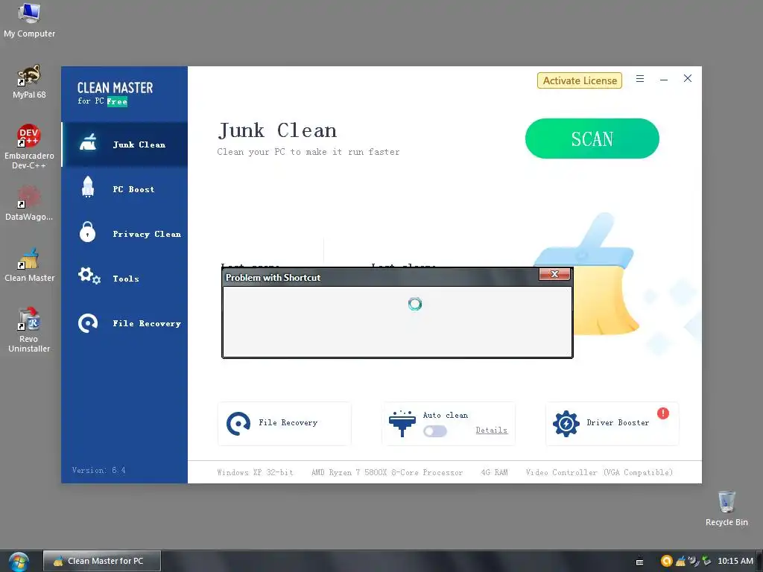Close the Problem with Shortcut dialog

coord(554,274)
